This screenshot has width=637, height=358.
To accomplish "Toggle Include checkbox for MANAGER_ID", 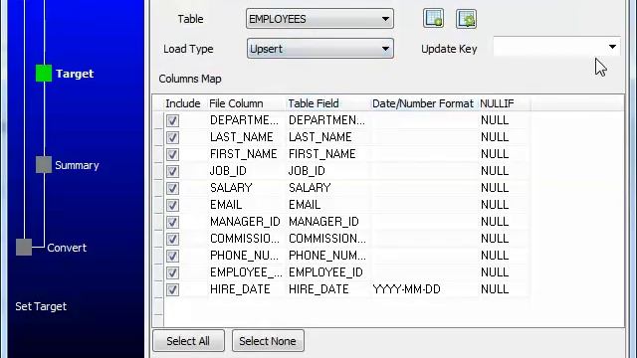I will click(172, 222).
